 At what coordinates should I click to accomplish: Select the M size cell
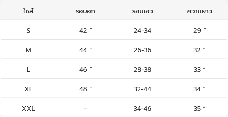pos(28,50)
